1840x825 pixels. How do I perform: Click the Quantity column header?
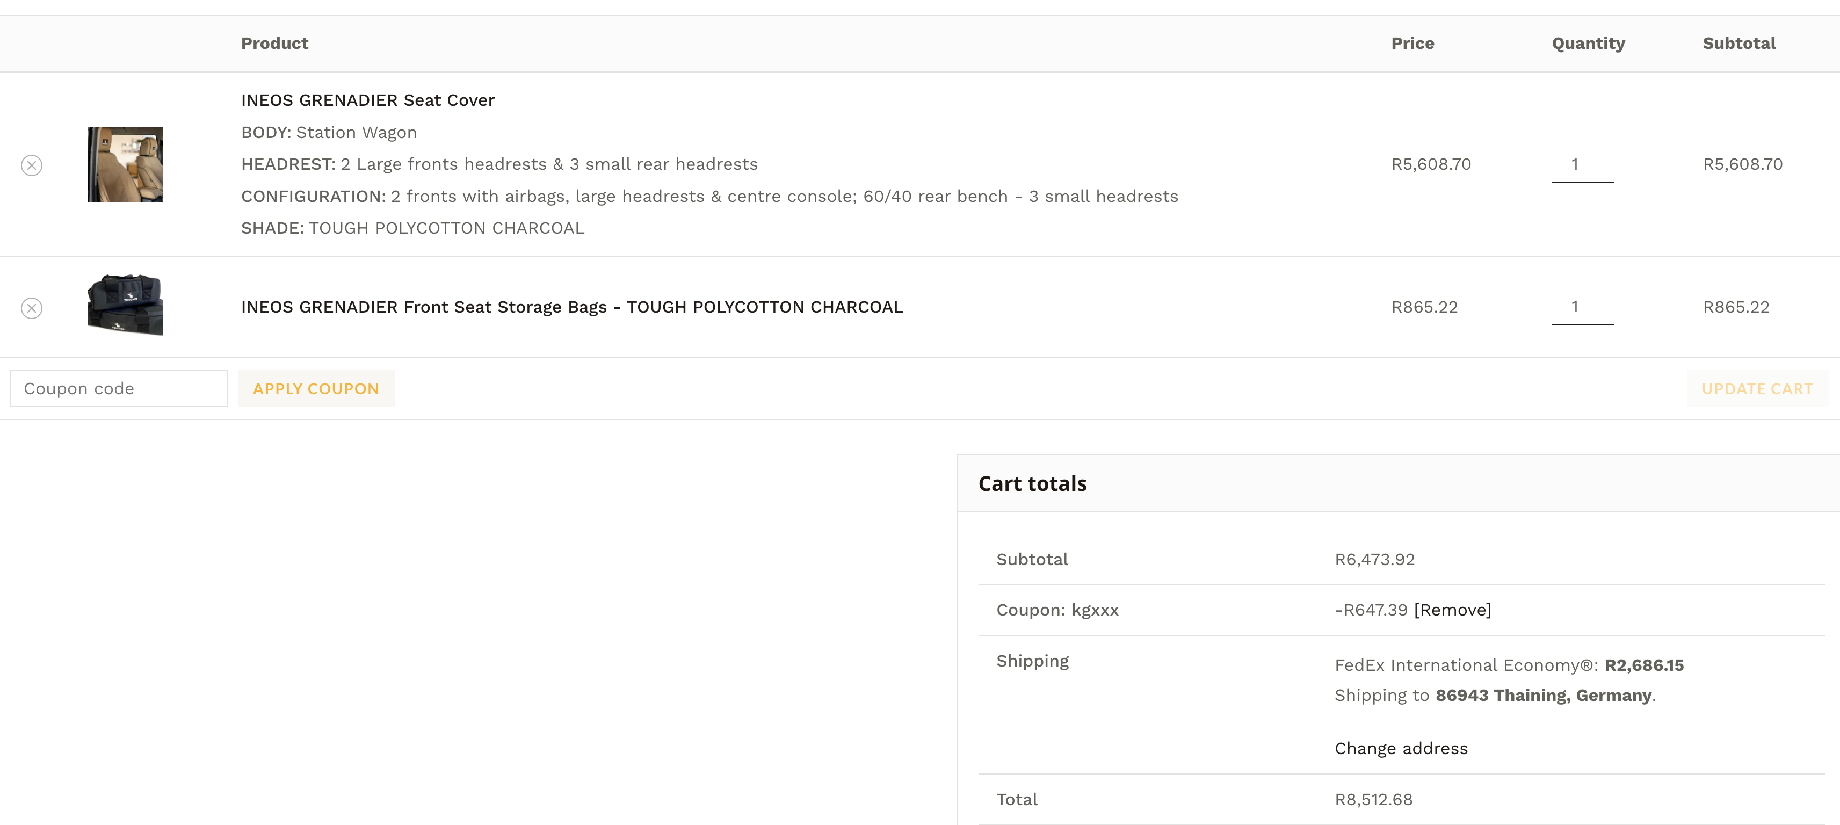pos(1589,44)
